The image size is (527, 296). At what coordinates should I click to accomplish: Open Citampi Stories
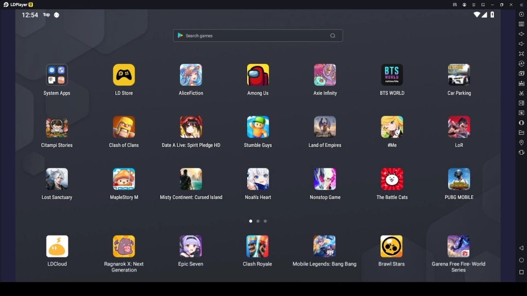[57, 127]
